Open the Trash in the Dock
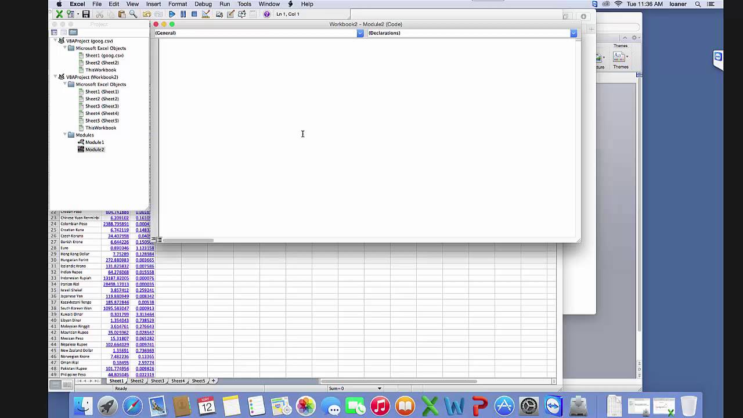Viewport: 743px width, 418px height. pos(688,405)
